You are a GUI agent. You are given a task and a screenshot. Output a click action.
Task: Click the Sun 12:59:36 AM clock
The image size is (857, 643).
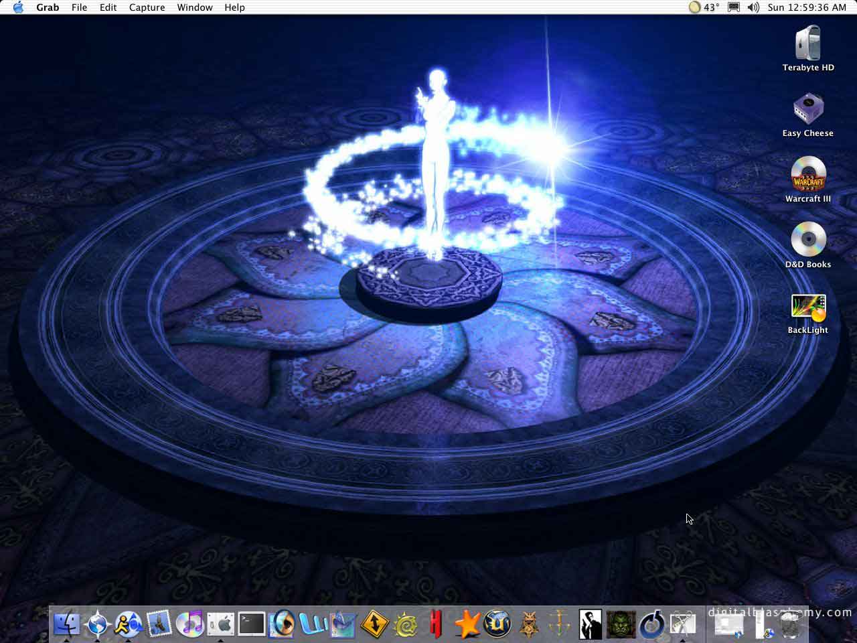[807, 7]
